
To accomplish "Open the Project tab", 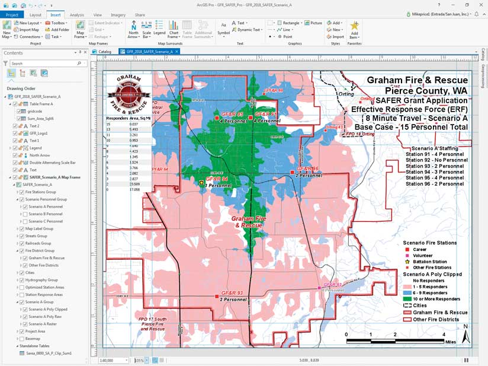I will click(12, 15).
